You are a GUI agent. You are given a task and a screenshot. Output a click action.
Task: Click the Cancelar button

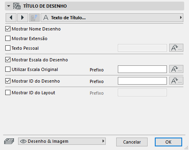tap(132, 142)
